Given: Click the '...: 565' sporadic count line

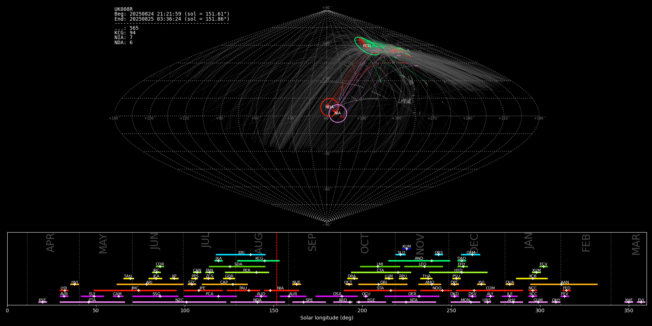Looking at the screenshot, I should pyautogui.click(x=126, y=28).
